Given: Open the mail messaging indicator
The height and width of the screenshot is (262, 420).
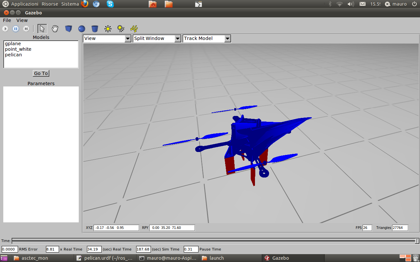Looking at the screenshot, I should click(363, 4).
